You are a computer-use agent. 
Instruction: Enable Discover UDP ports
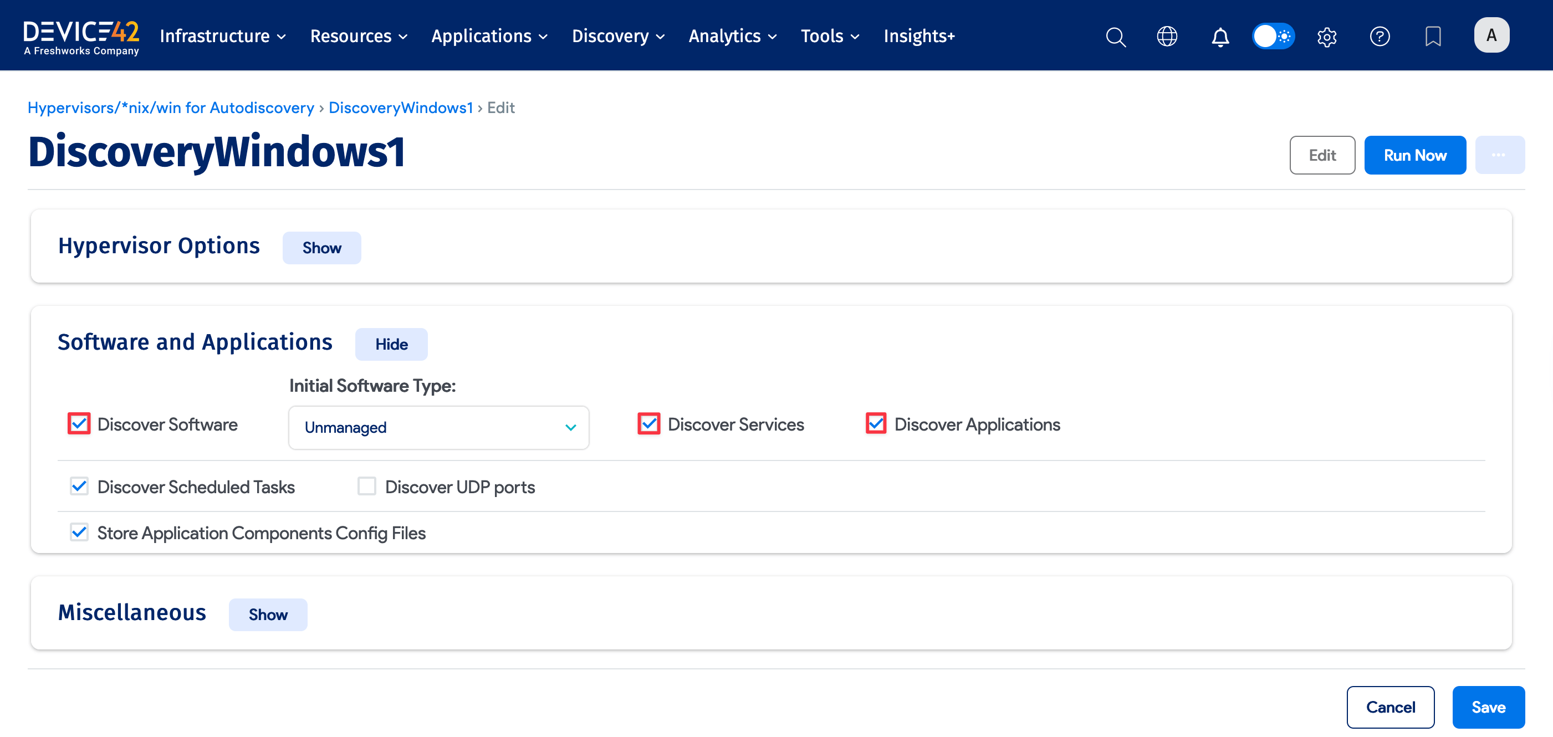coord(366,487)
